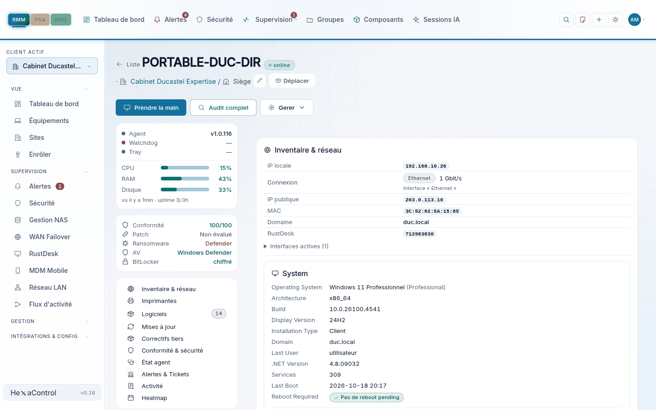This screenshot has width=656, height=410.
Task: Click the Prendre la main button
Action: [x=151, y=108]
